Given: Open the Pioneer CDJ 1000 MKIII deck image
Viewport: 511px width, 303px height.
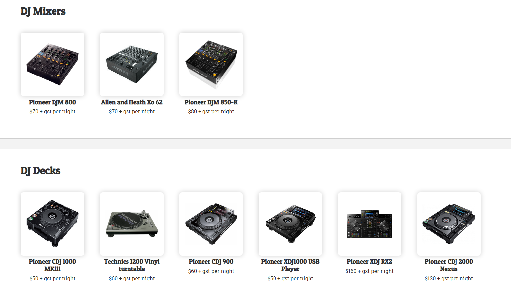Looking at the screenshot, I should point(53,224).
